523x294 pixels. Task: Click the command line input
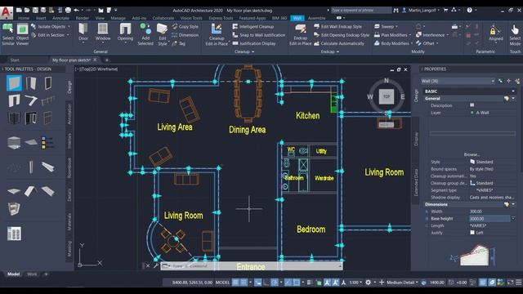pos(252,266)
